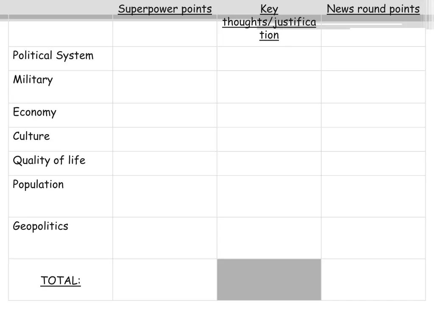Select the Key thoughts cell for Culture
The height and width of the screenshot is (325, 434).
click(269, 139)
